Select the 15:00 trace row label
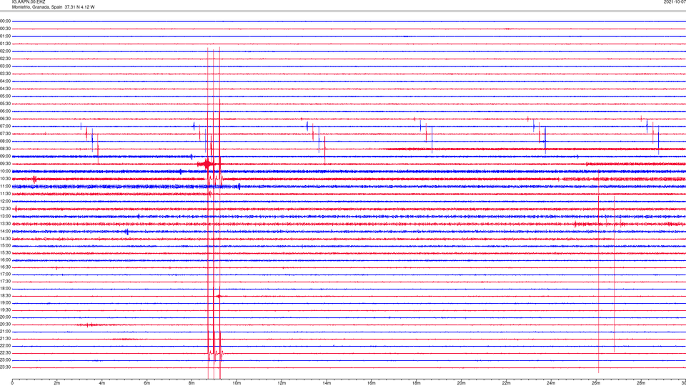The image size is (686, 386). click(5, 245)
